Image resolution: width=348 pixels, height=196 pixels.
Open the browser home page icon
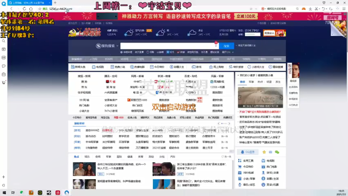[31, 9]
